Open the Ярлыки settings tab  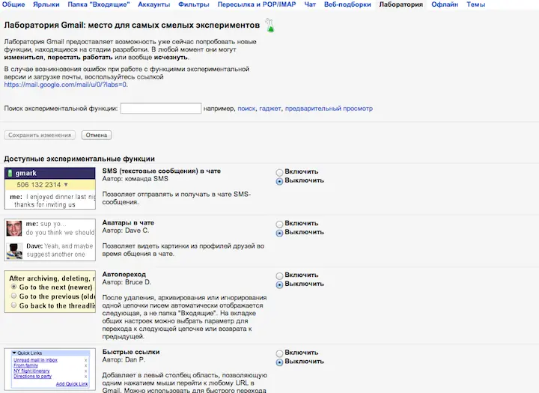pos(46,4)
